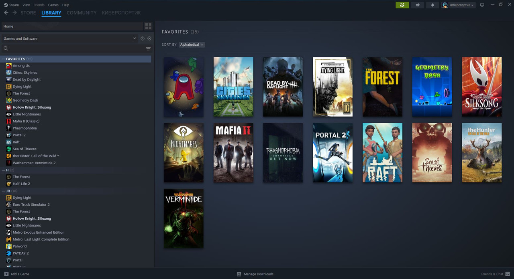
Task: Open the Games and Software dropdown
Action: pyautogui.click(x=69, y=38)
